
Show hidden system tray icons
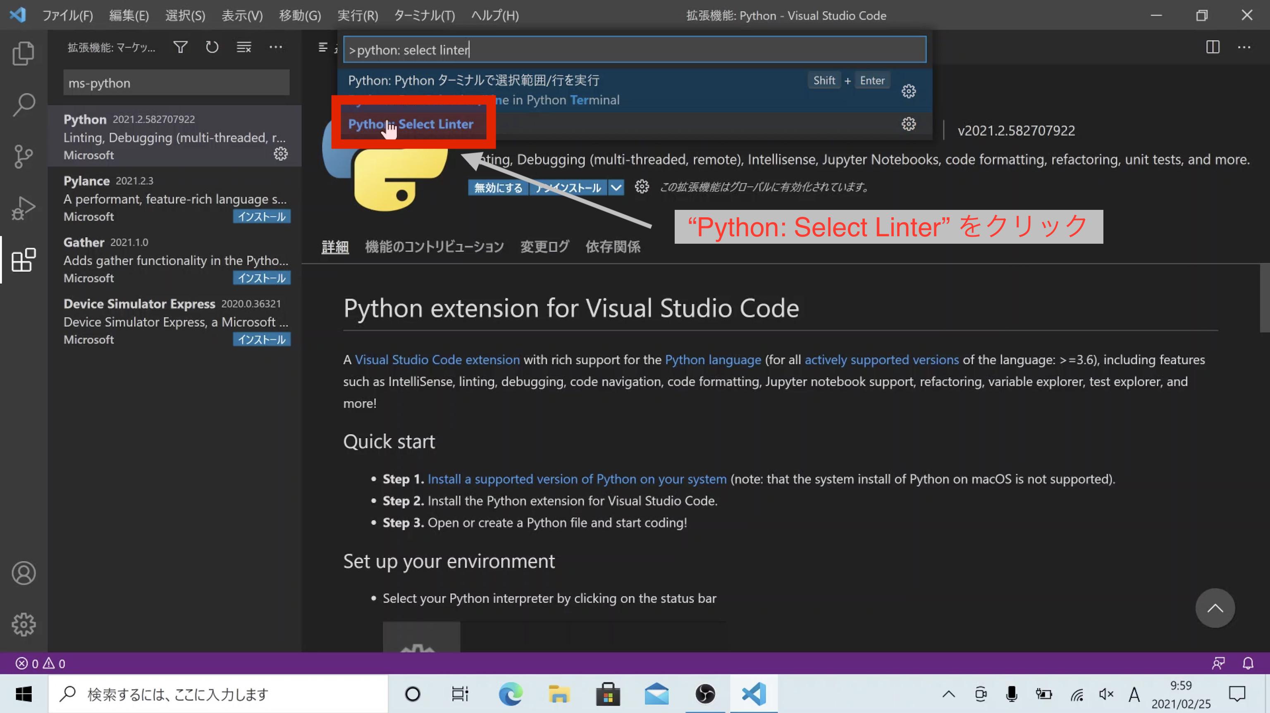pyautogui.click(x=948, y=694)
